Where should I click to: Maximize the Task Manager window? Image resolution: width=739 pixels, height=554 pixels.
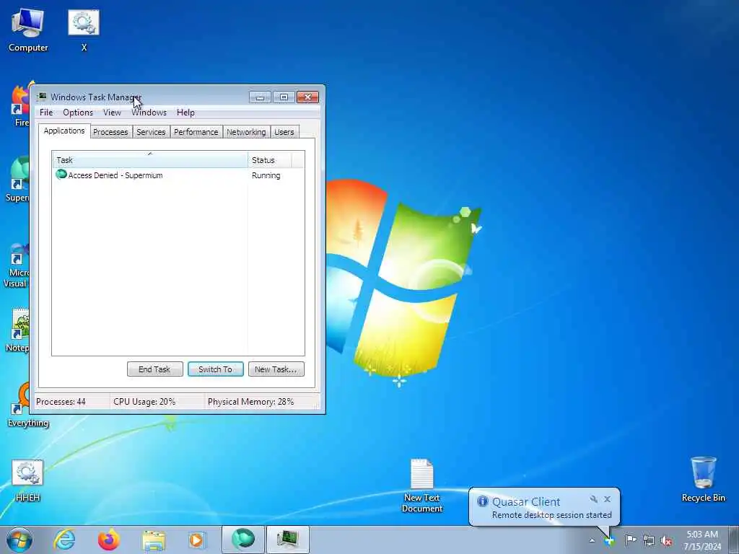(284, 97)
